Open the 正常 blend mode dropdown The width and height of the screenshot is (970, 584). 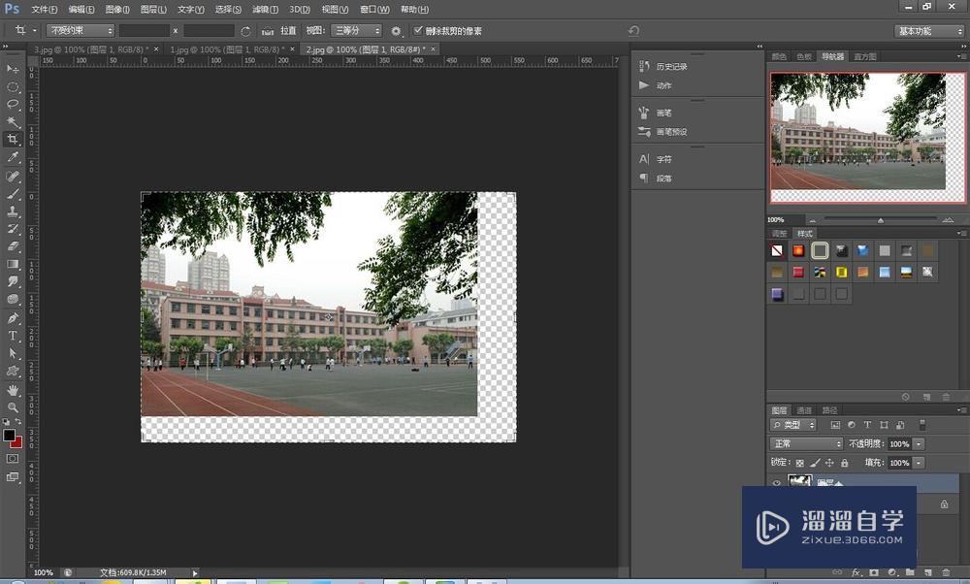coord(806,443)
